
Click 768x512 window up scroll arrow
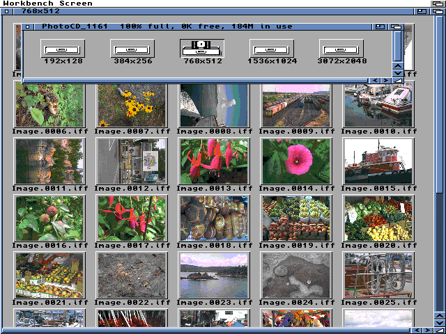click(x=440, y=315)
